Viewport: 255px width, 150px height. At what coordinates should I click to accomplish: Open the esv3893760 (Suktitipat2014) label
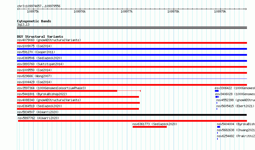pyautogui.click(x=40, y=64)
